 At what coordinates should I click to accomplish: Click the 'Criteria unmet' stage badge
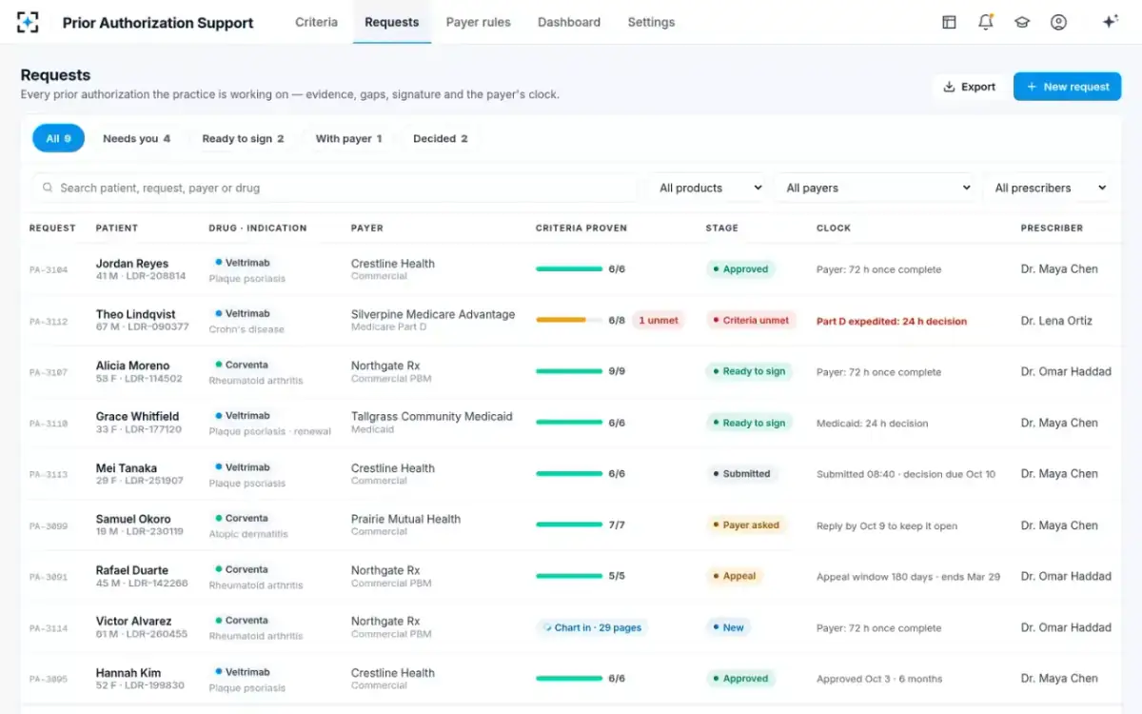751,320
